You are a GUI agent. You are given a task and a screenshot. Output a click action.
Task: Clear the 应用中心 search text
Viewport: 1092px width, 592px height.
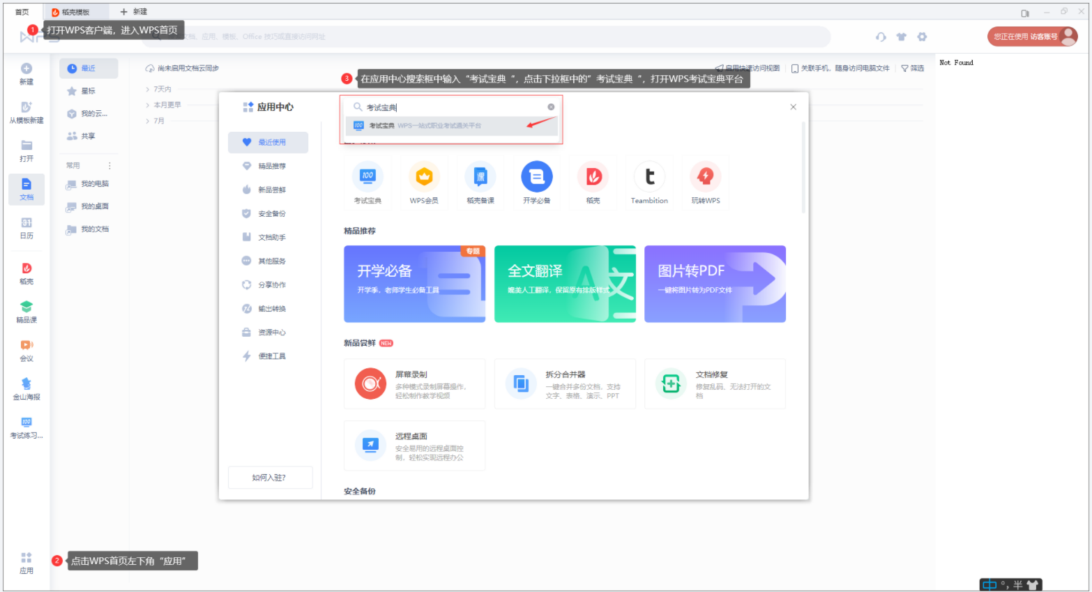click(x=551, y=107)
